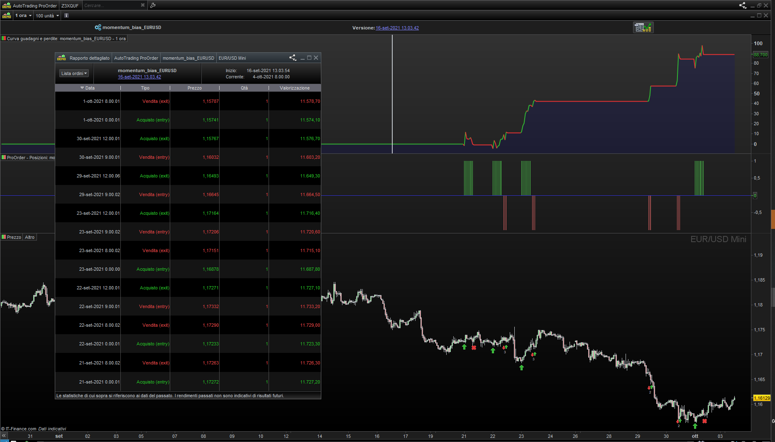Expand the Lista ordini dropdown

pyautogui.click(x=74, y=73)
